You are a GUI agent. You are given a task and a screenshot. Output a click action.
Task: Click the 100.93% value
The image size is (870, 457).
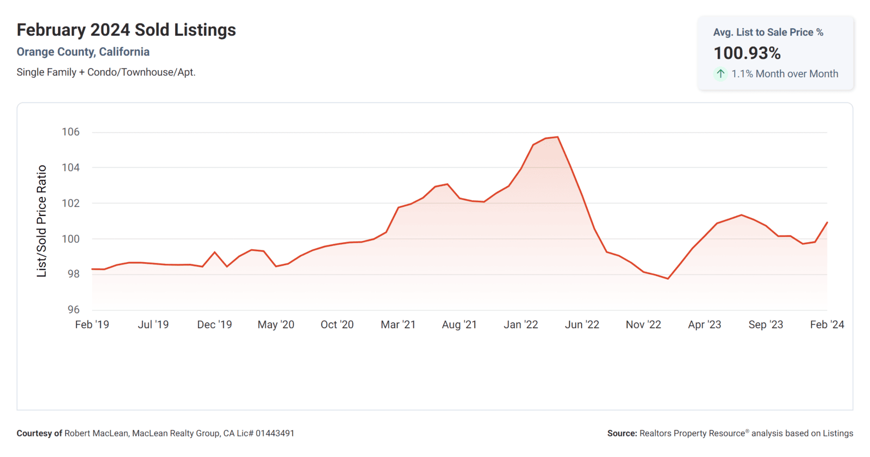click(x=747, y=53)
